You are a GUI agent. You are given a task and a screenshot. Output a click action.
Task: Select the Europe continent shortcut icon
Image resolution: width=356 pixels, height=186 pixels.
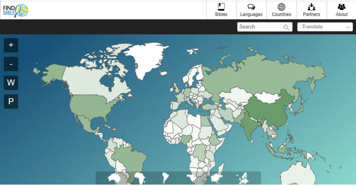tap(243, 178)
